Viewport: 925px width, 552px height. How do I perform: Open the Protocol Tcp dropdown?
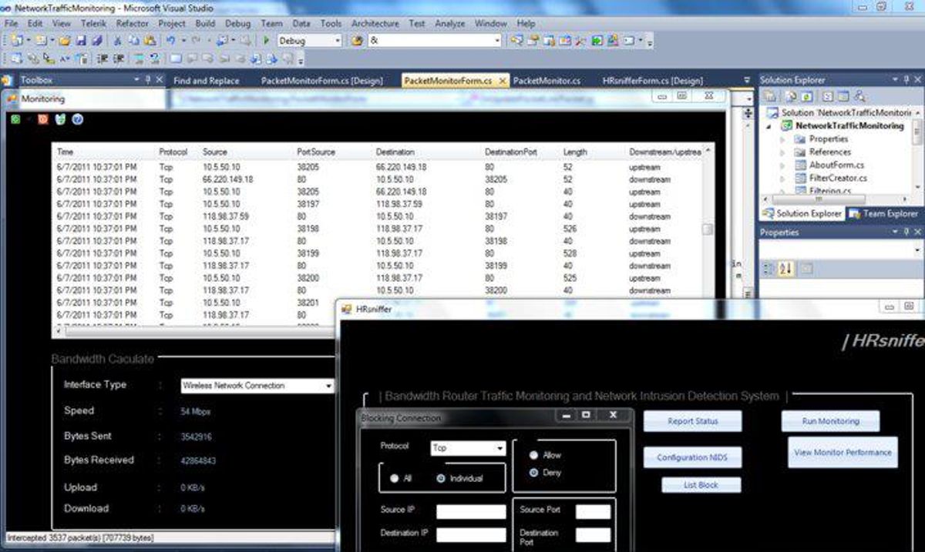500,447
